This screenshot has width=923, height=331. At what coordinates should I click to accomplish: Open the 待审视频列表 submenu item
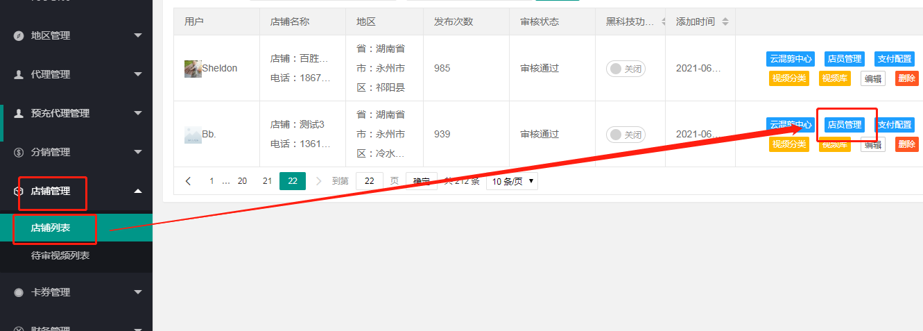[x=76, y=255]
